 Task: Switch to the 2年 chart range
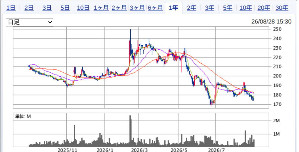click(191, 8)
